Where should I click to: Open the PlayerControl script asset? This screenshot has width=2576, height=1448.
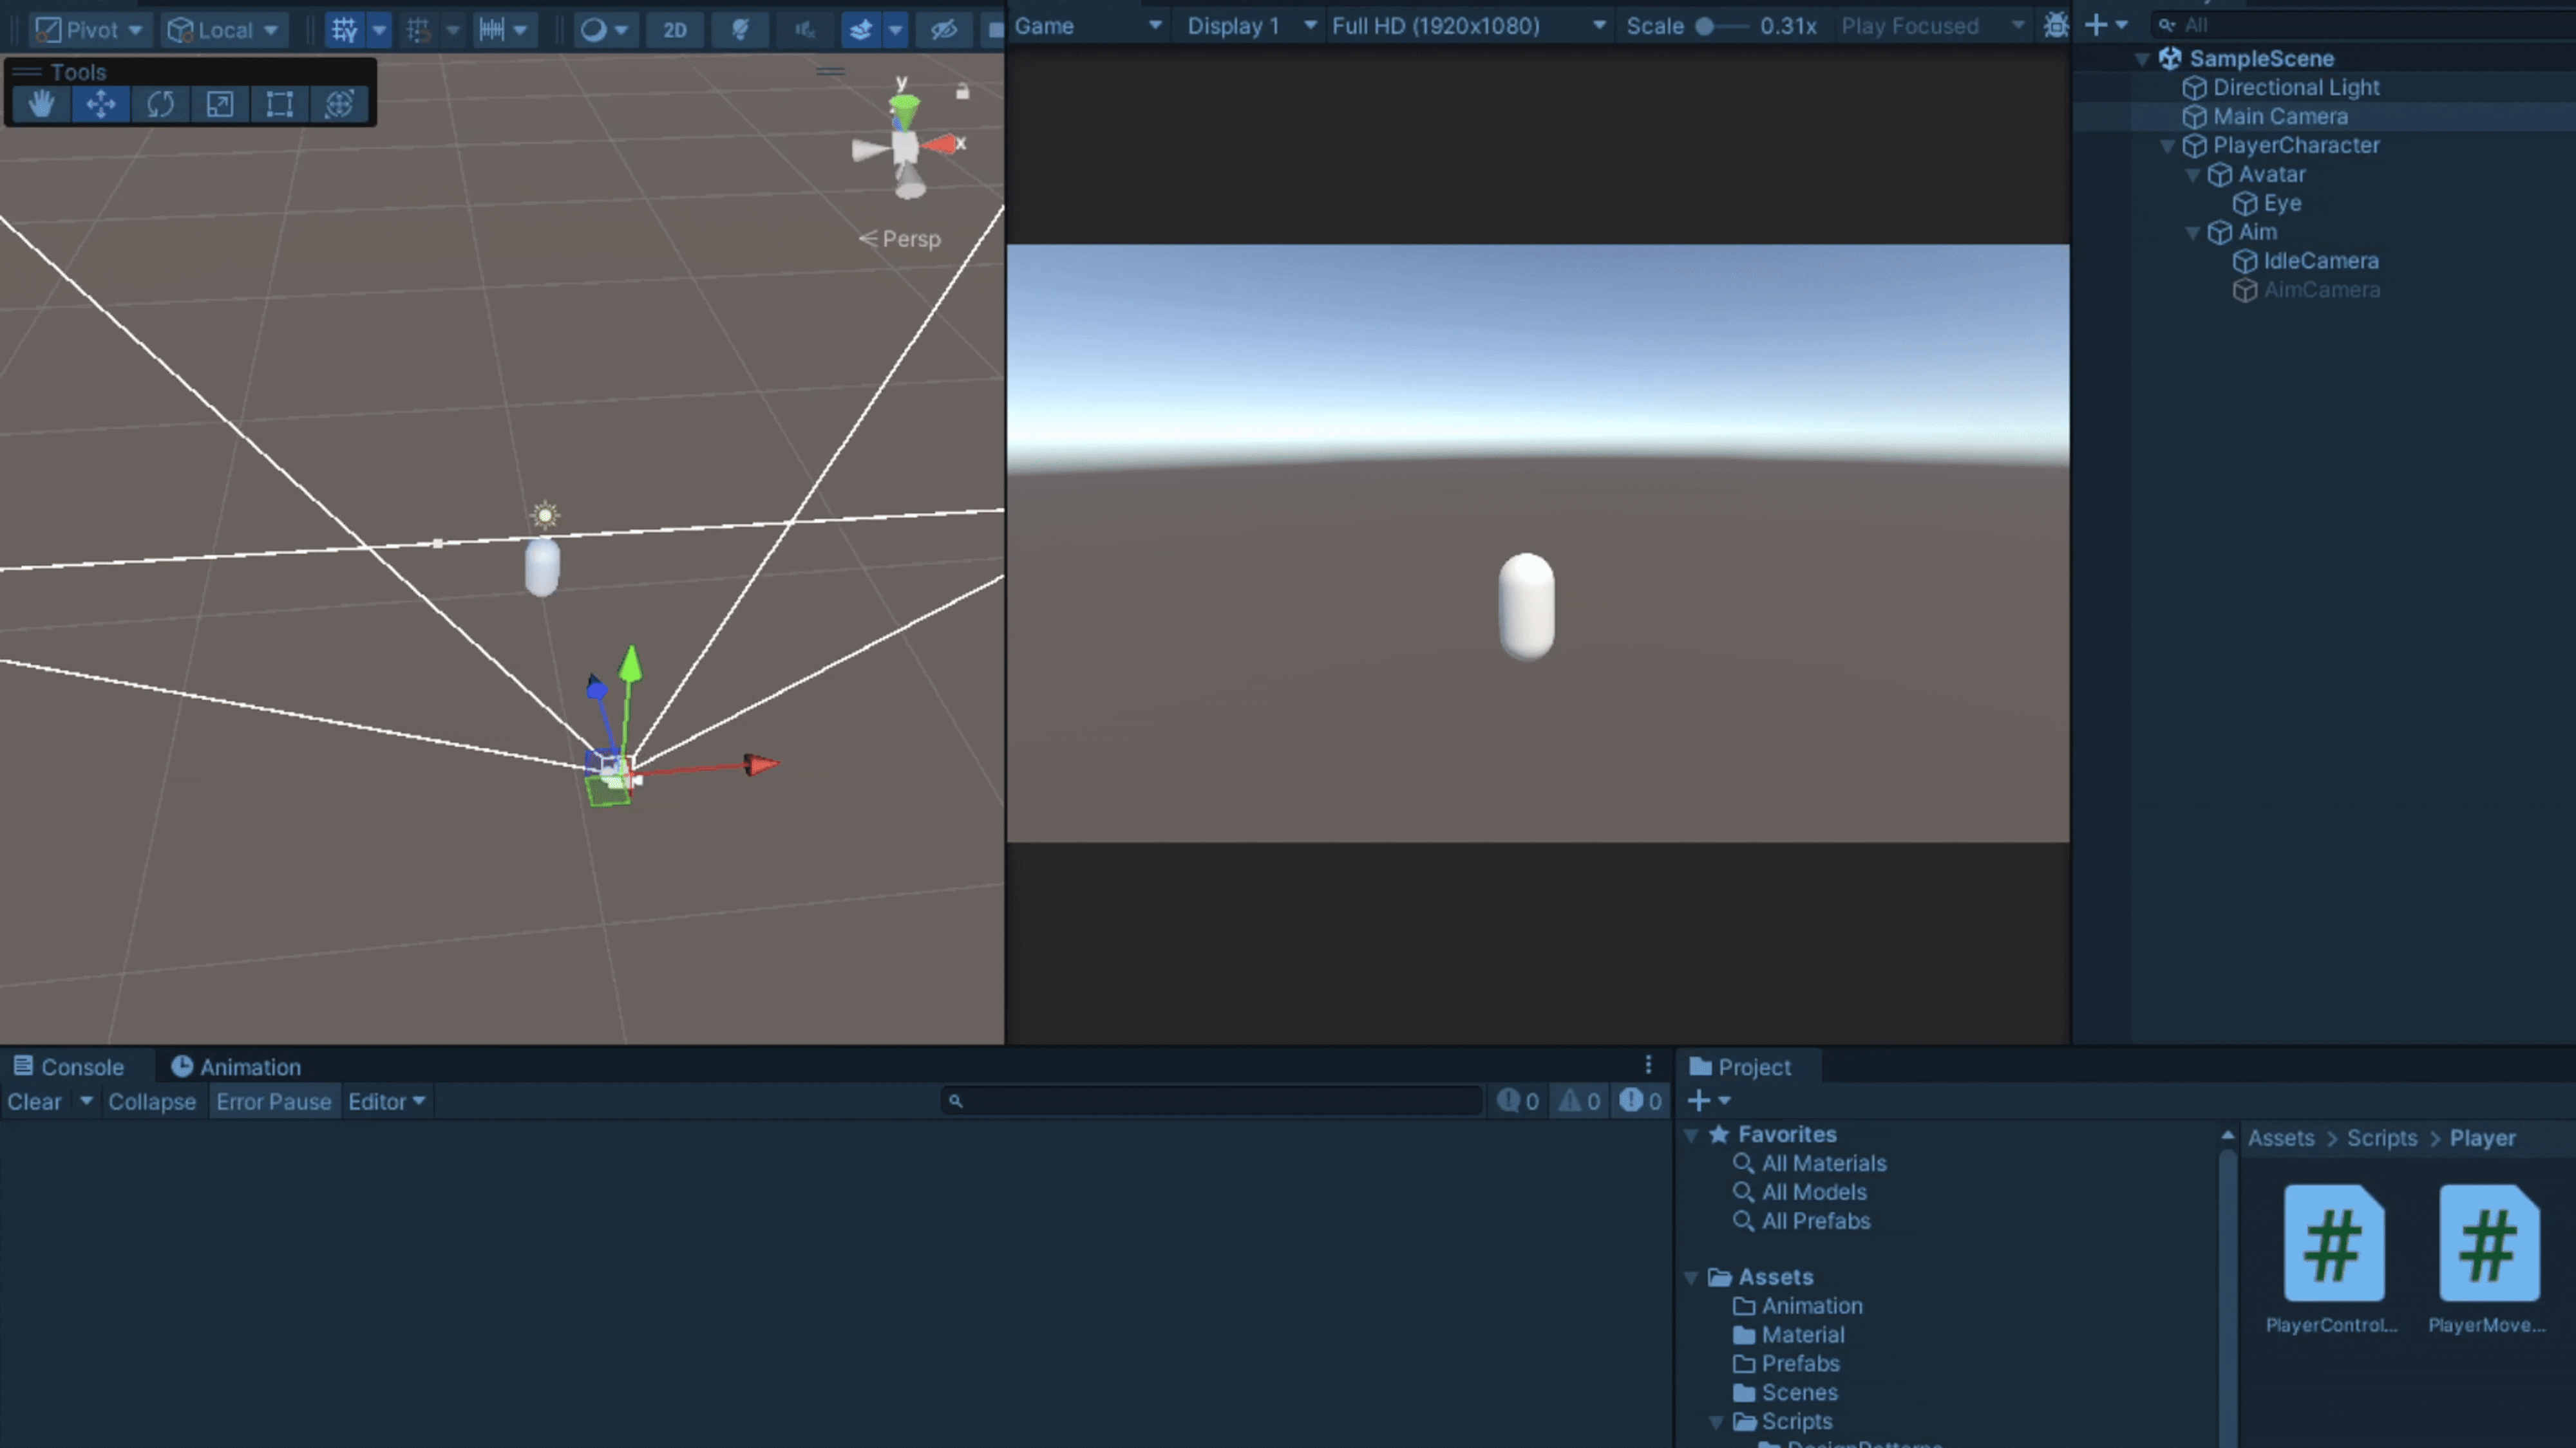click(2333, 1244)
